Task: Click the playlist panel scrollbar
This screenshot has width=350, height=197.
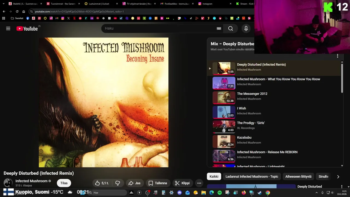Action: coord(342,78)
